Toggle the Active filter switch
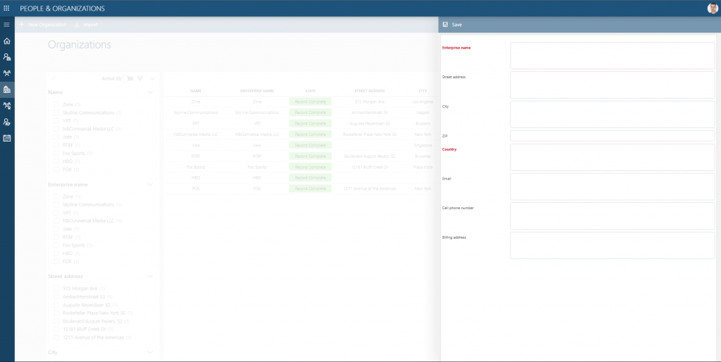This screenshot has height=362, width=721. click(x=128, y=79)
